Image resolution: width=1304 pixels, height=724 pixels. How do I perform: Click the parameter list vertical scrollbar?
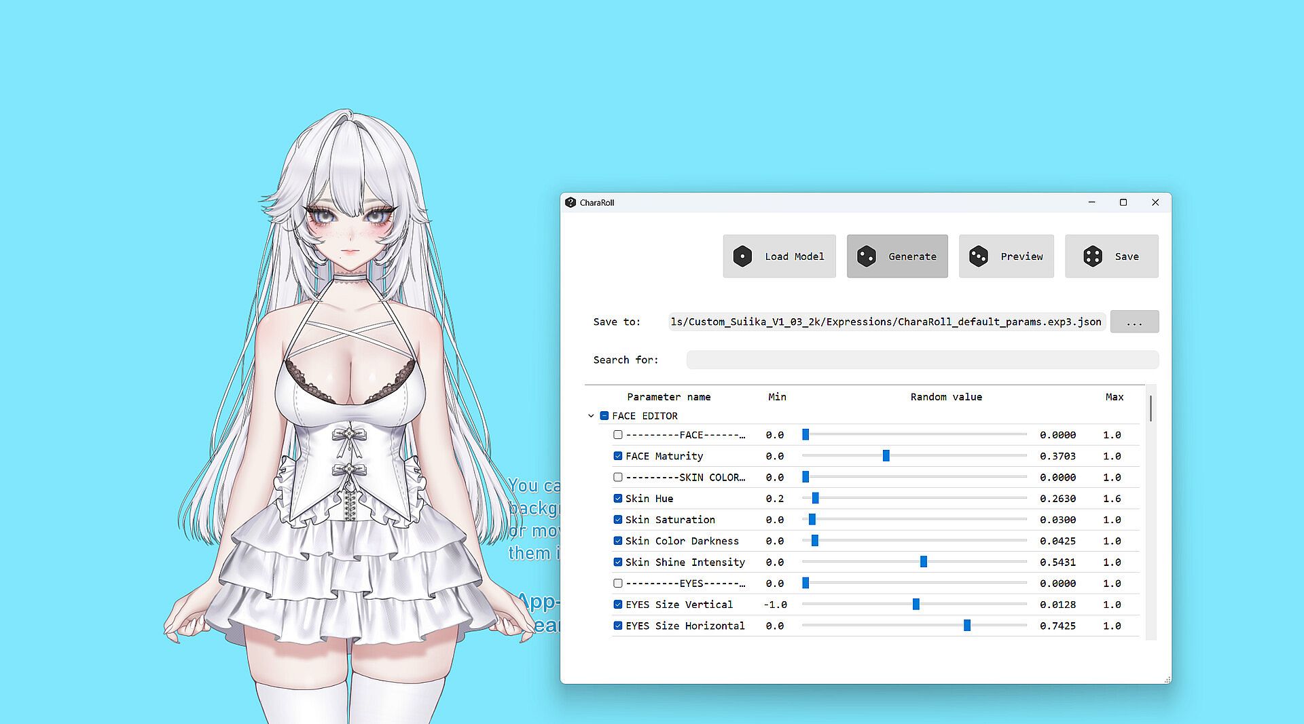pos(1151,408)
